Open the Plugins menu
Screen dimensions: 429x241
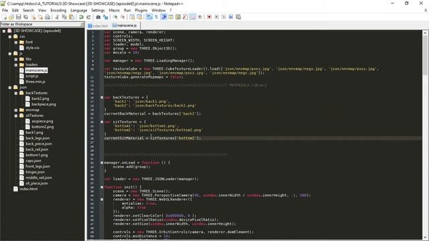141,10
